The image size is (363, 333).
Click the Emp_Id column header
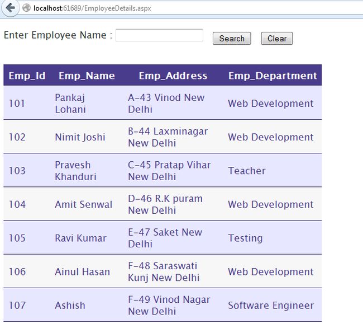click(x=27, y=76)
